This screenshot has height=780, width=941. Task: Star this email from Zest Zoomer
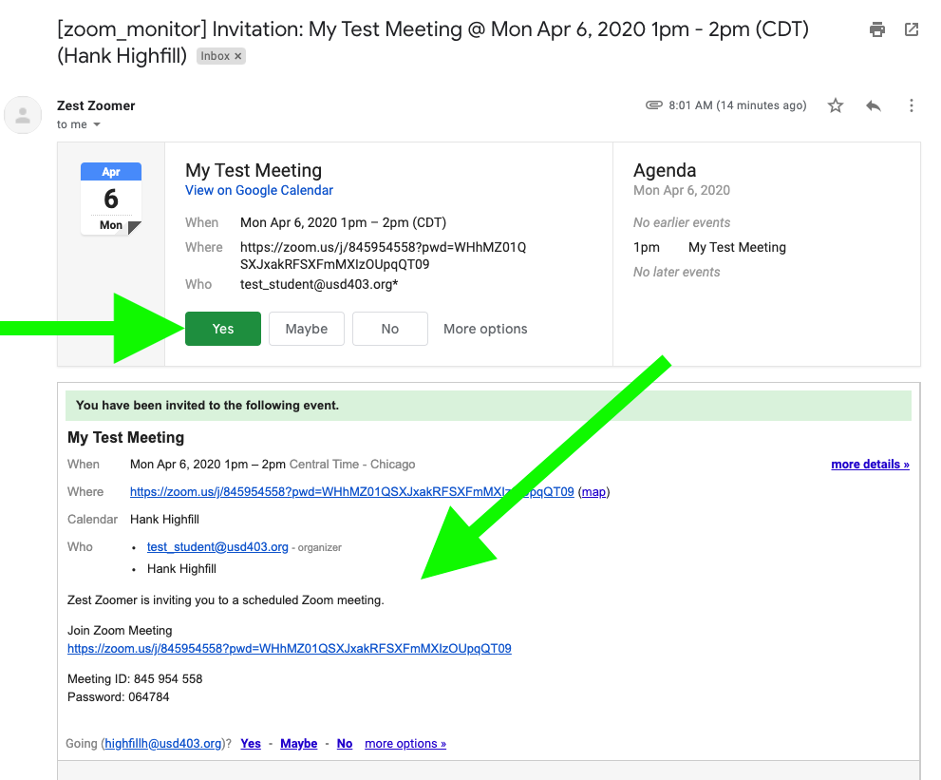tap(836, 105)
